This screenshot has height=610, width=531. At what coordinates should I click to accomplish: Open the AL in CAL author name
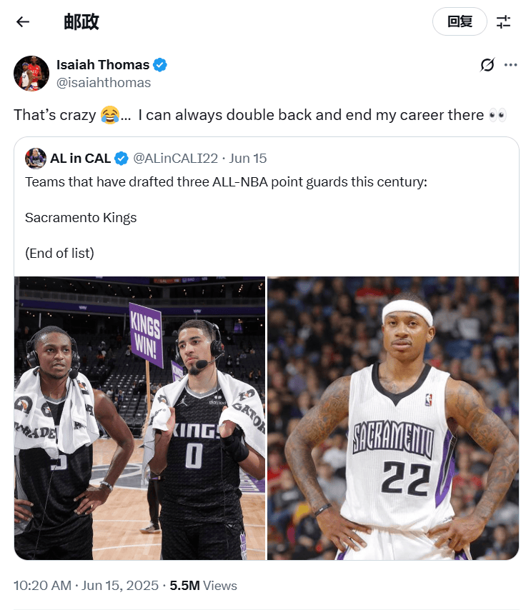[81, 159]
